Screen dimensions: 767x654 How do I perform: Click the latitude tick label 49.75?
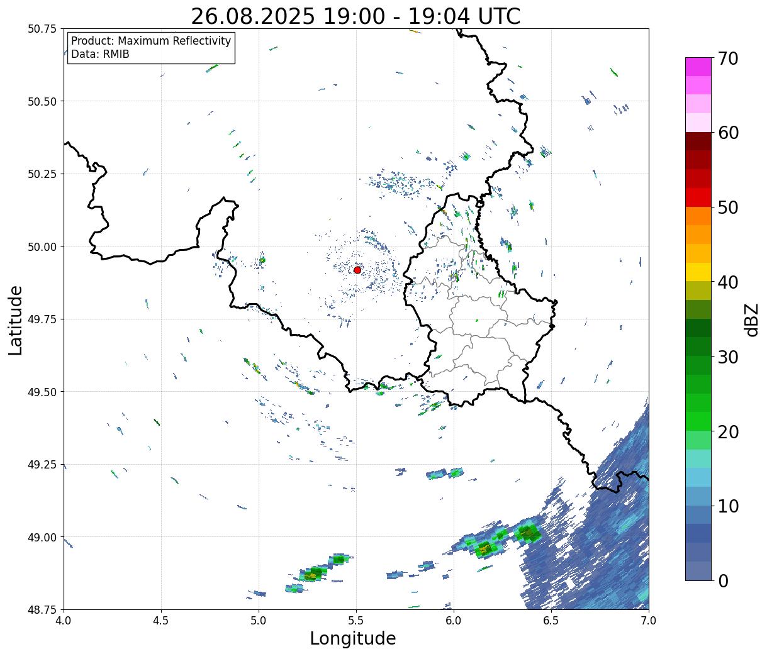click(x=42, y=319)
